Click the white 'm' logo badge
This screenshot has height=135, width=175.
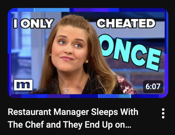(23, 85)
